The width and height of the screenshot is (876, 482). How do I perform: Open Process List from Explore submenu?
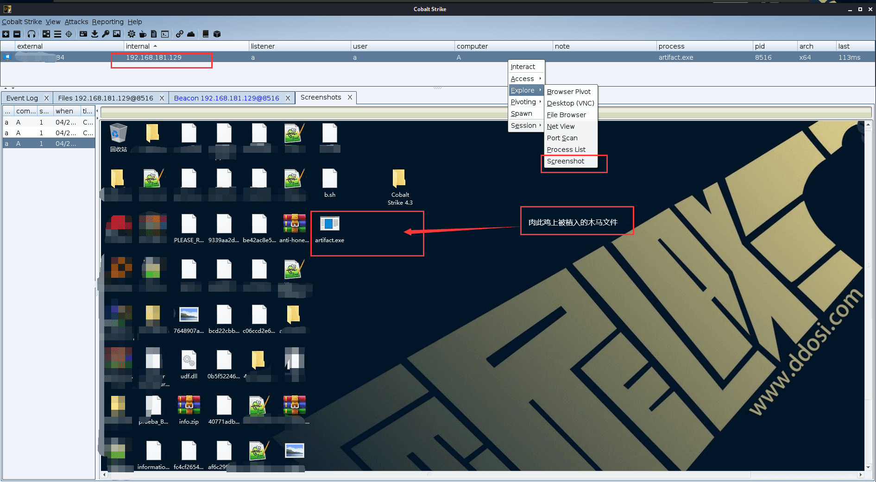point(571,150)
